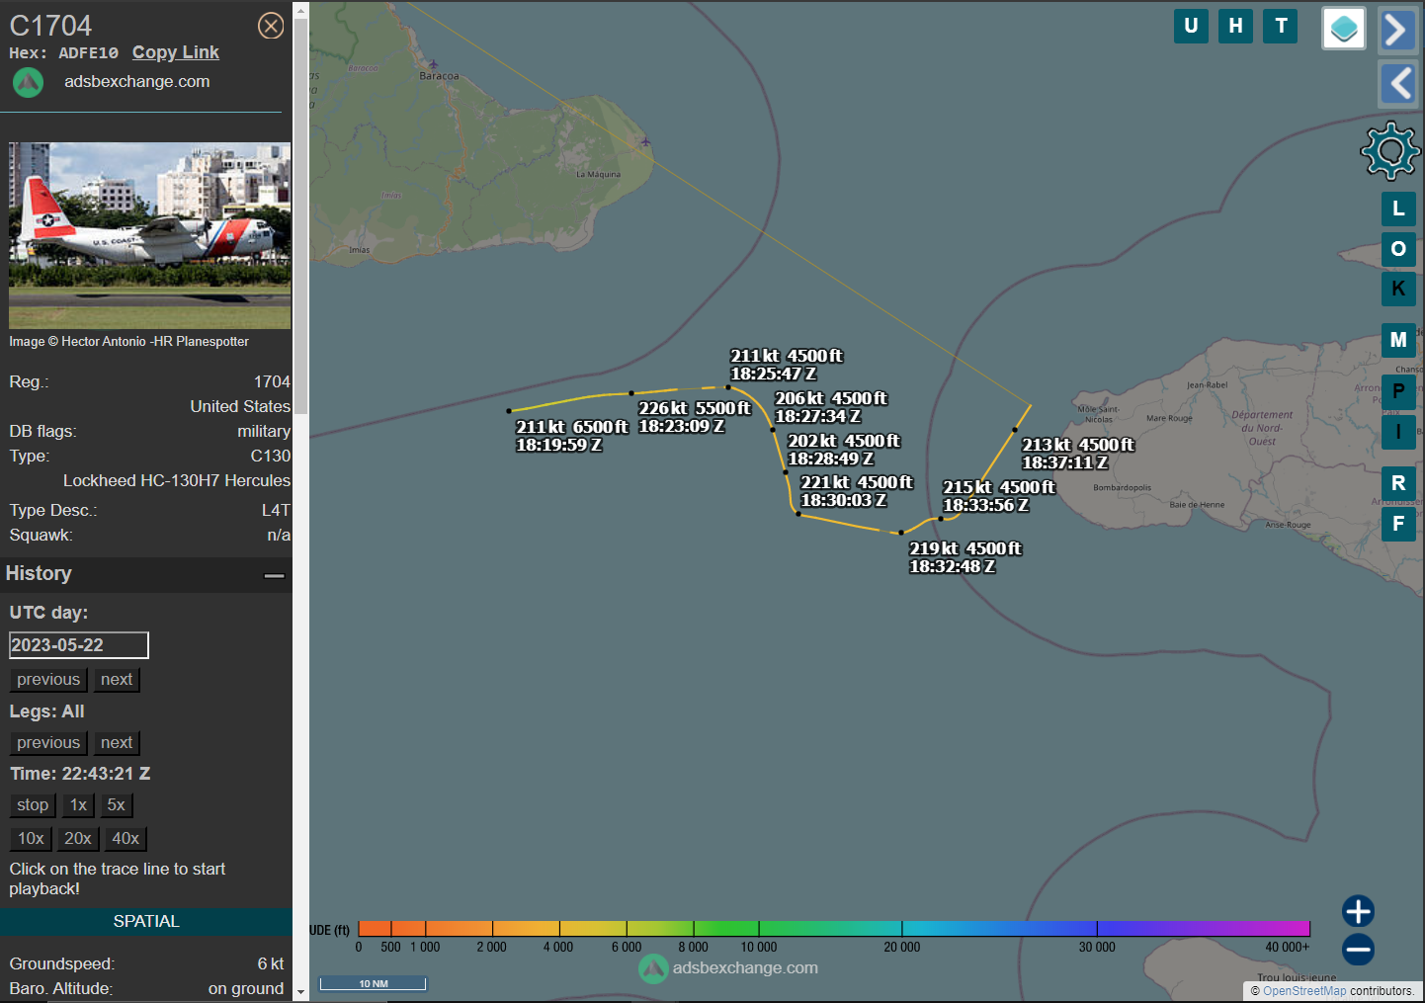Set playback speed to 40x
This screenshot has width=1425, height=1003.
(126, 839)
